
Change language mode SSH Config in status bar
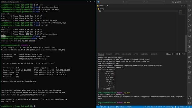pos(170,107)
